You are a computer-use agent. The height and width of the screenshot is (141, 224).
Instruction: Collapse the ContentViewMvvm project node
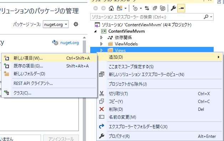(96, 31)
